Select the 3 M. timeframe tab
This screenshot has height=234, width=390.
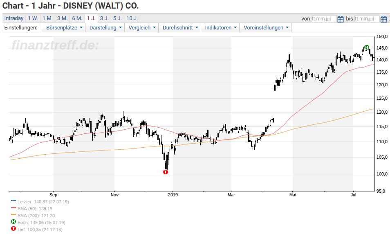pos(63,18)
